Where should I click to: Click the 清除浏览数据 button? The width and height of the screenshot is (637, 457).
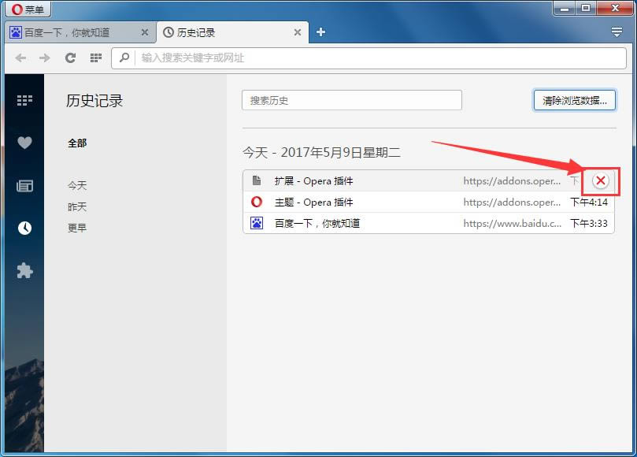(x=574, y=100)
